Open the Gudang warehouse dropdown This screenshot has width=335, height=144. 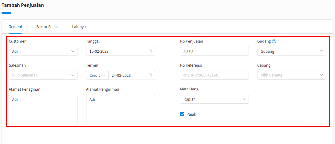291,51
